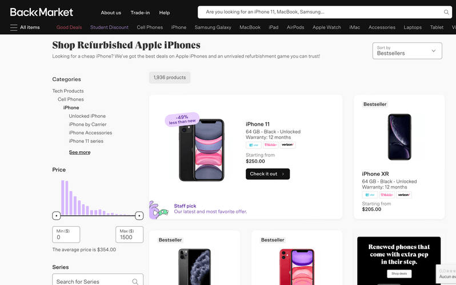The image size is (456, 285).
Task: Expand categories with See more
Action: click(79, 152)
